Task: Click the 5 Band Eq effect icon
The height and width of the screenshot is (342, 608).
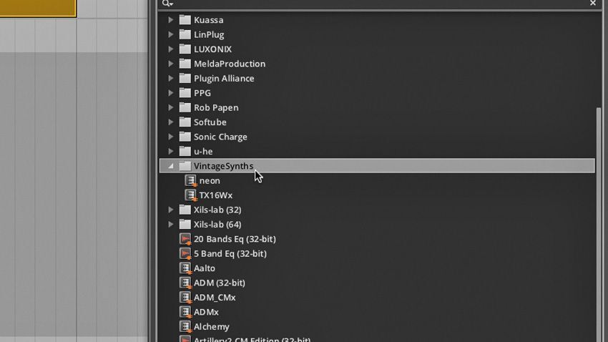Action: pyautogui.click(x=185, y=254)
